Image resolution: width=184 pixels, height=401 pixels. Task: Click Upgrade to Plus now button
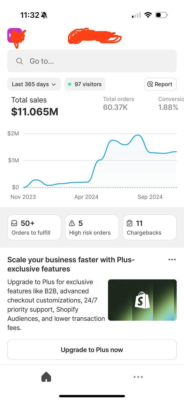pyautogui.click(x=92, y=350)
